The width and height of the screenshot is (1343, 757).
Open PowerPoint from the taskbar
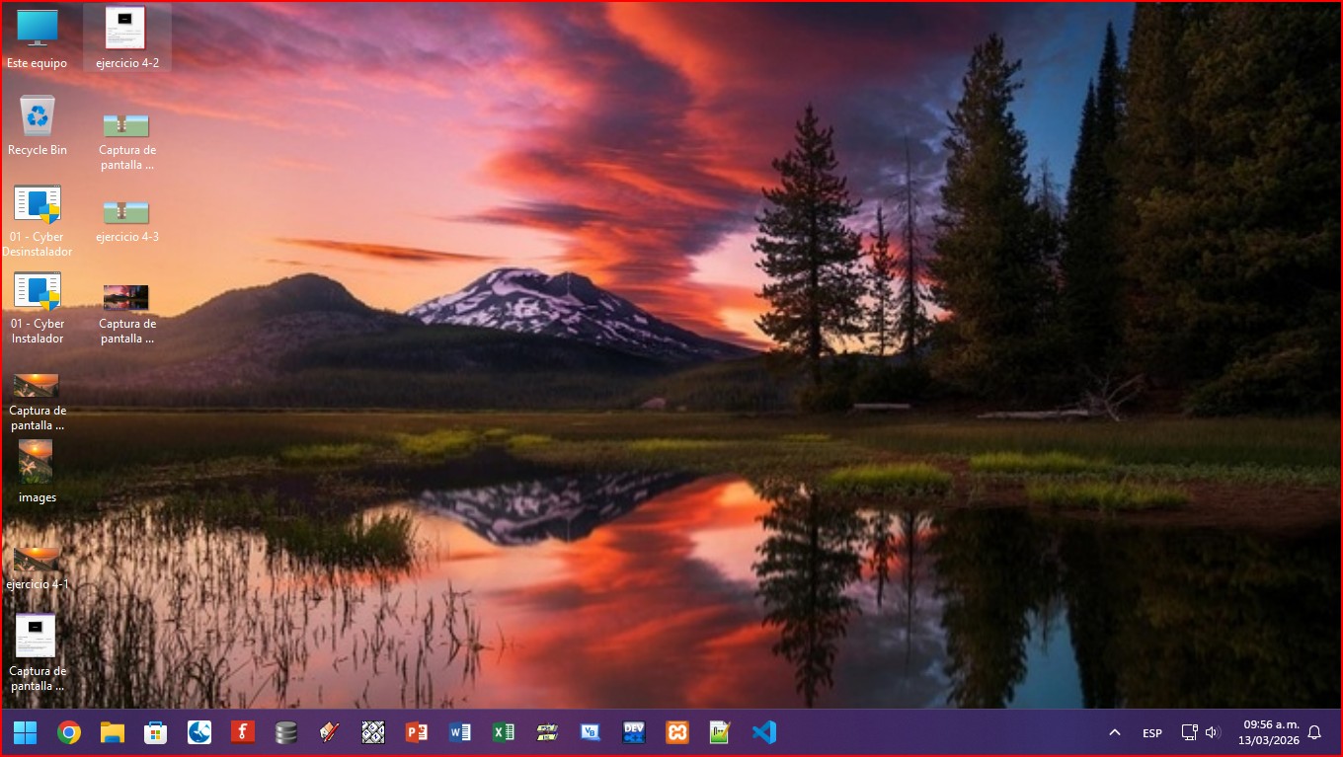pyautogui.click(x=417, y=732)
